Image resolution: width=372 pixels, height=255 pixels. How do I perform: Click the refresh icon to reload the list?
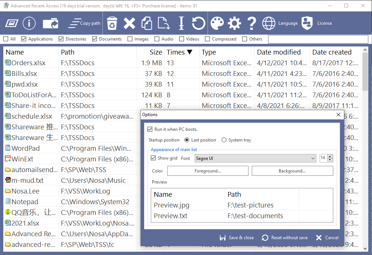[x=198, y=23]
